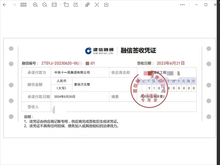220x165 pixels.
Task: Rotate the image
Action: coord(66,5)
